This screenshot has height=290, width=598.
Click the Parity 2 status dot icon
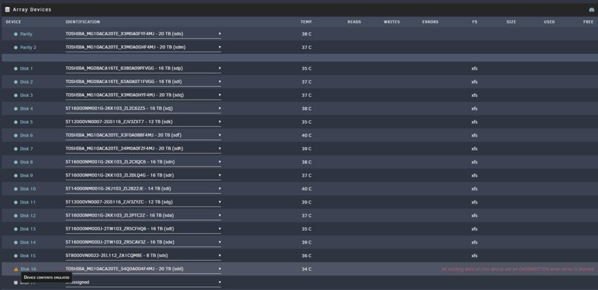[x=16, y=48]
